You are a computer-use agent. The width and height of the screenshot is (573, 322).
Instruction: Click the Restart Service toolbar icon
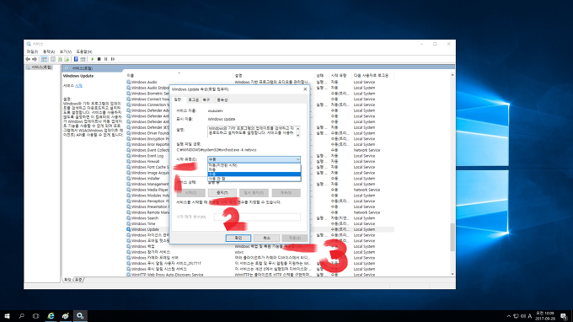pyautogui.click(x=113, y=59)
